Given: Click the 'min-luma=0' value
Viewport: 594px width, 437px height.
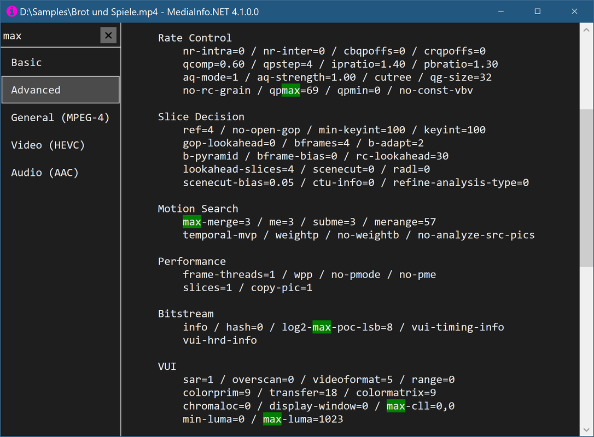Looking at the screenshot, I should pyautogui.click(x=214, y=419).
